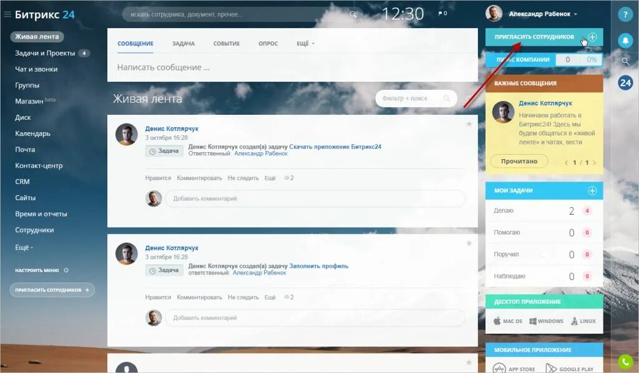Open the App Store mobile app link

[514, 369]
